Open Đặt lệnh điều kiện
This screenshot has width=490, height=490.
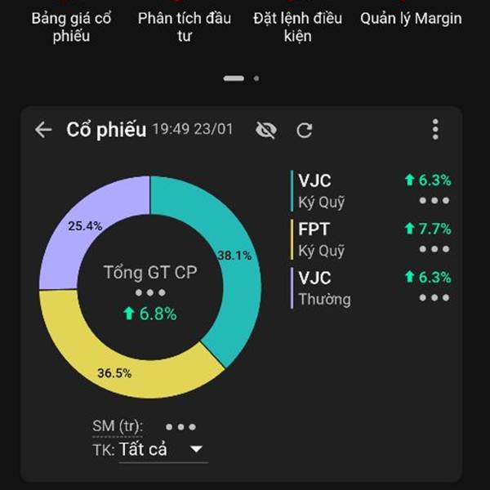[298, 26]
